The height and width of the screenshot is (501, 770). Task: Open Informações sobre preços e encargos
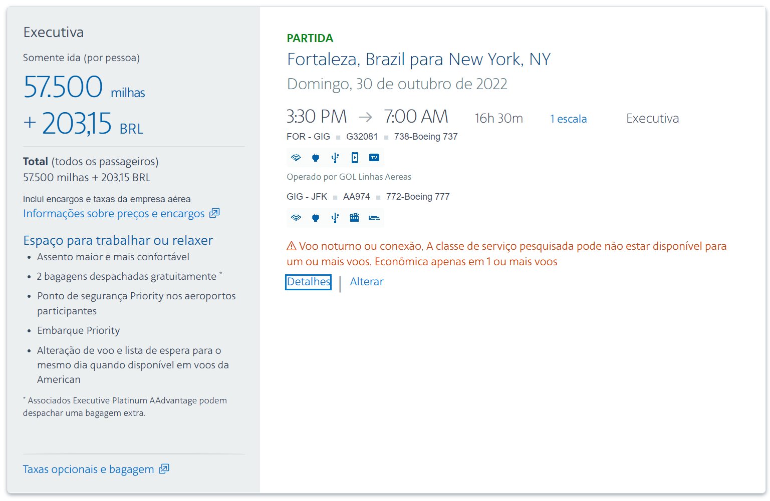point(114,214)
